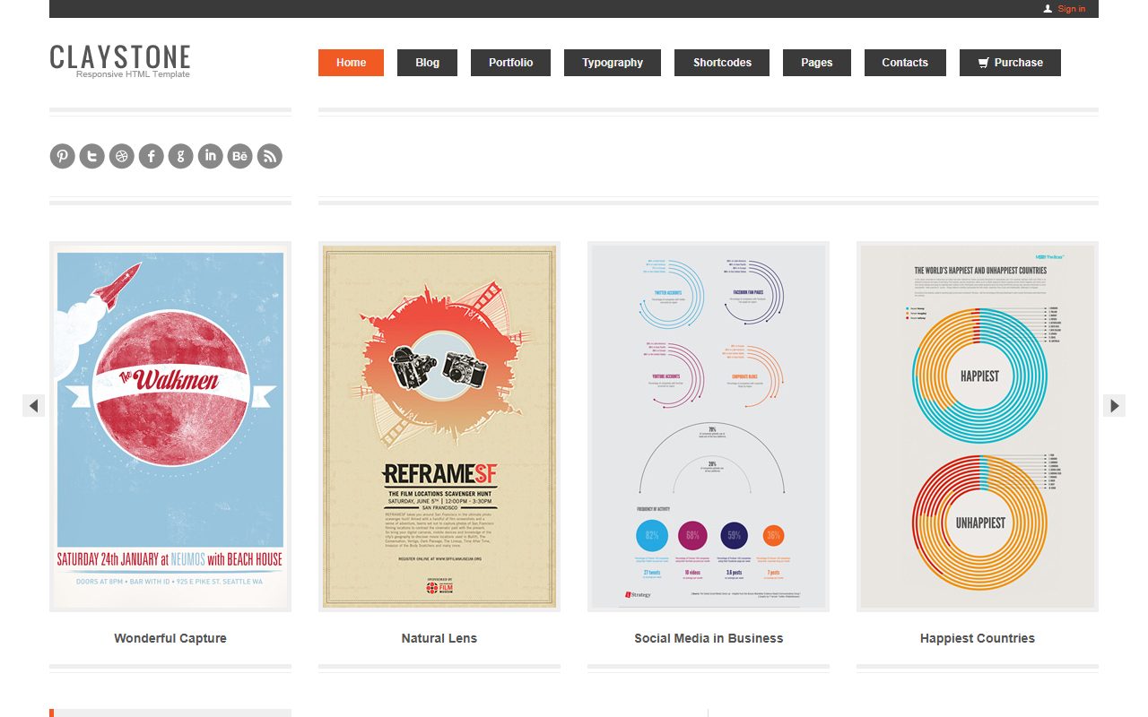Open the Contacts menu item
1148x717 pixels.
pyautogui.click(x=905, y=63)
